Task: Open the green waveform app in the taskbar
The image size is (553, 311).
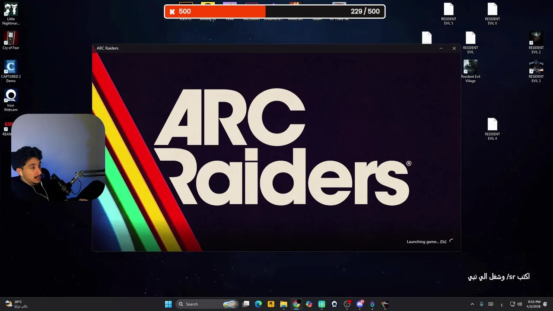Action: [x=321, y=304]
